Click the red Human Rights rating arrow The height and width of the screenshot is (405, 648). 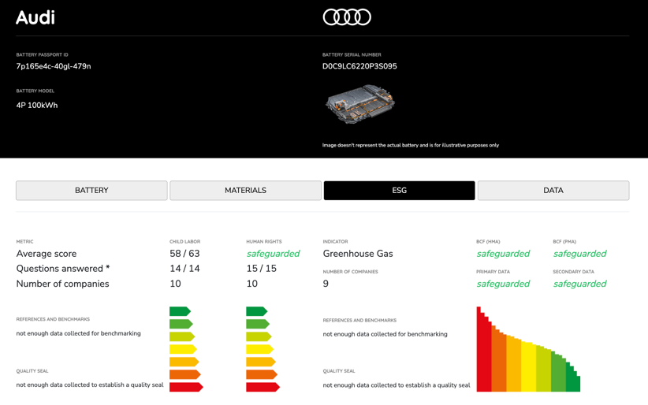tap(262, 387)
